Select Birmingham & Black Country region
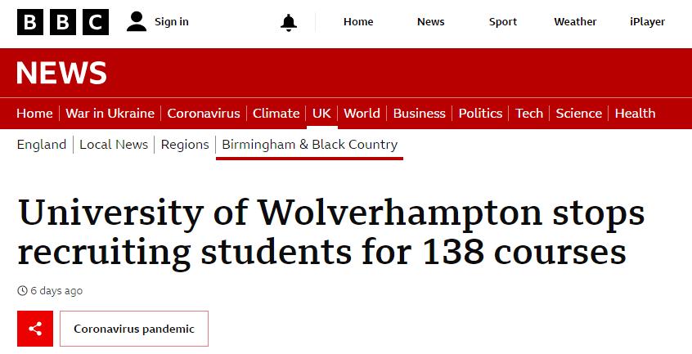This screenshot has width=692, height=354. tap(309, 145)
